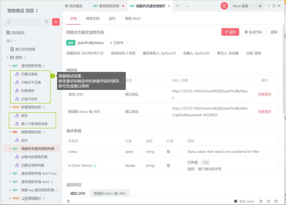Click the search magnifier icon

click(9, 22)
